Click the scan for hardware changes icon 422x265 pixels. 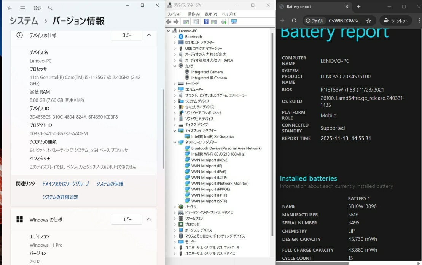tap(234, 22)
